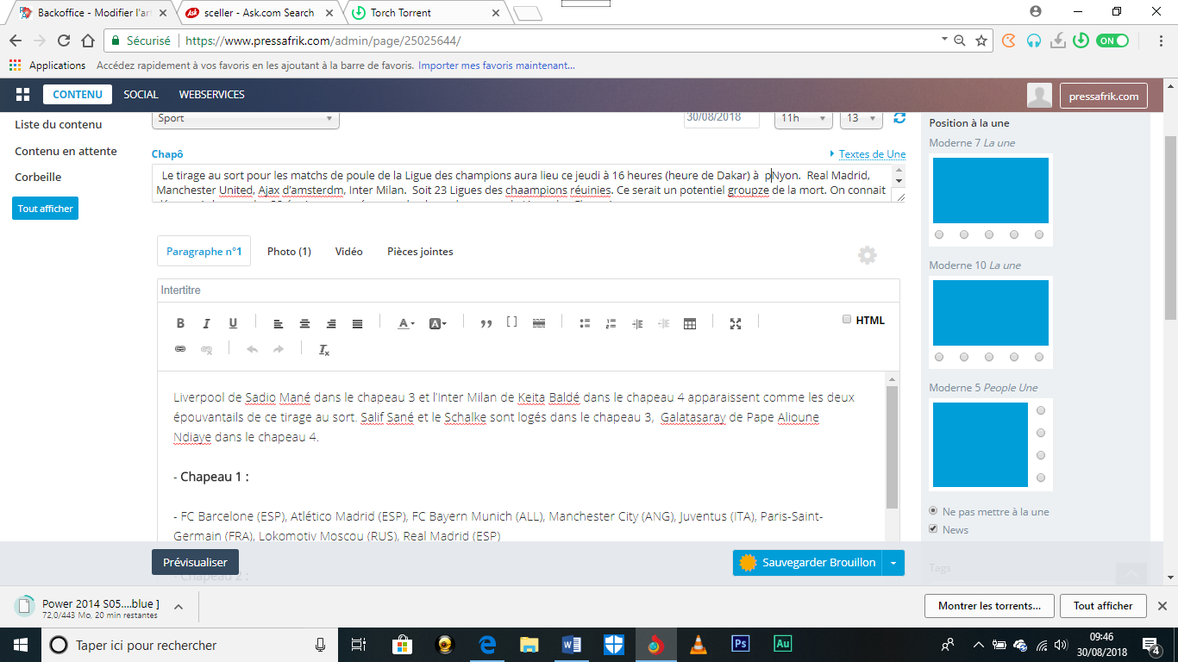
Task: Switch to the CONTENU menu
Action: [x=78, y=95]
